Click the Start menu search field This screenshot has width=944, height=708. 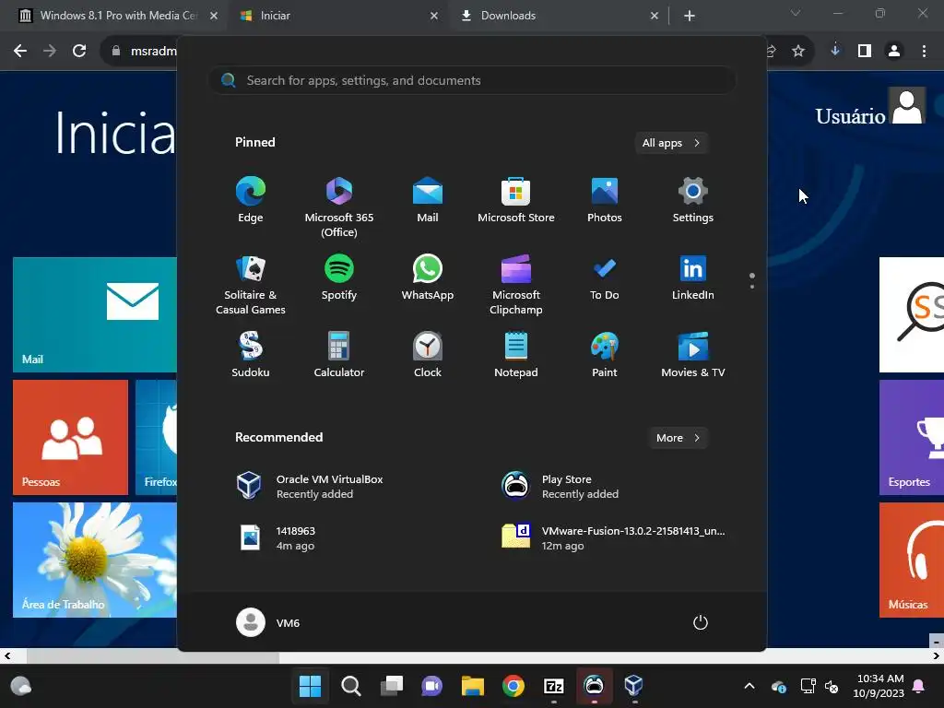click(472, 81)
